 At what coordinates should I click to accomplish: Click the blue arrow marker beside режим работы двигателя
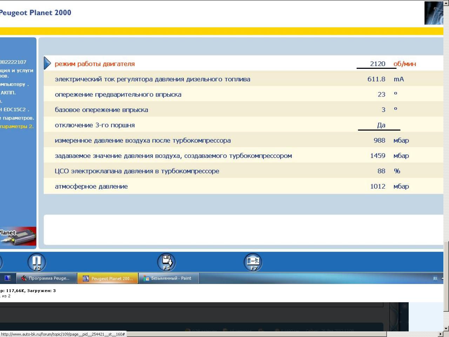point(47,64)
